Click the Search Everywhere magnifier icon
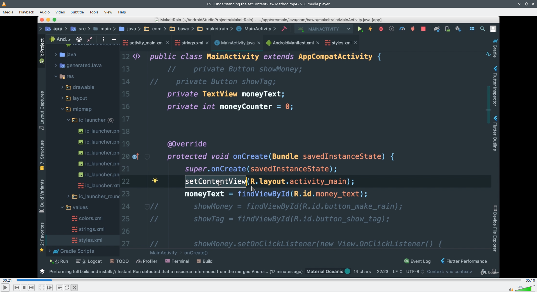 (482, 29)
